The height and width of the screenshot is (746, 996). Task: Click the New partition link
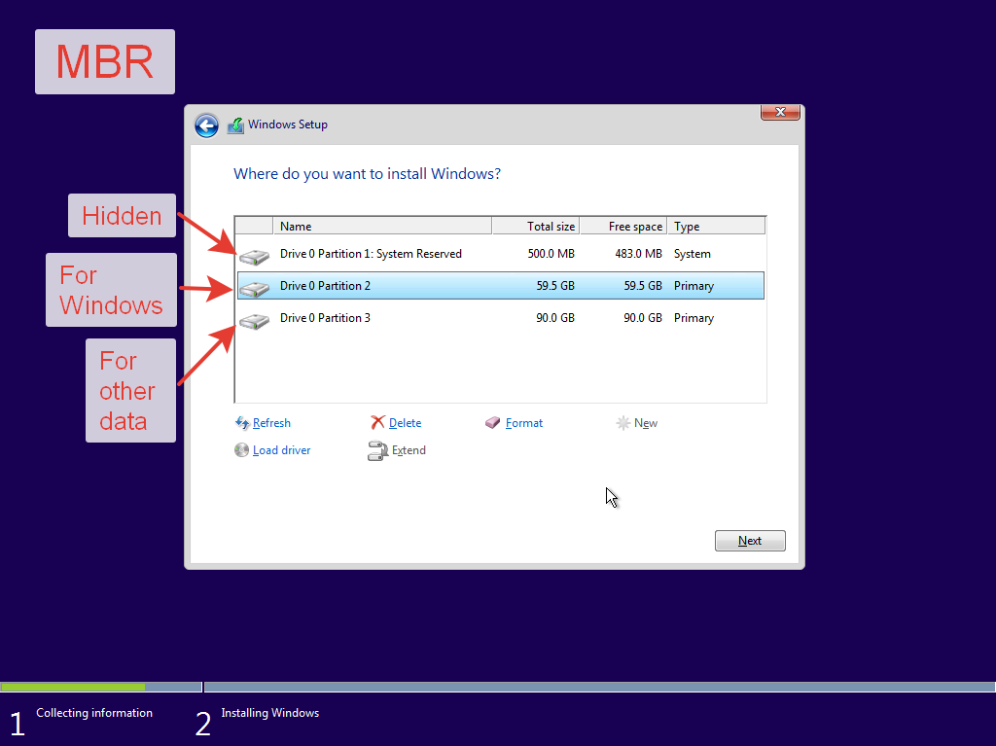[646, 423]
